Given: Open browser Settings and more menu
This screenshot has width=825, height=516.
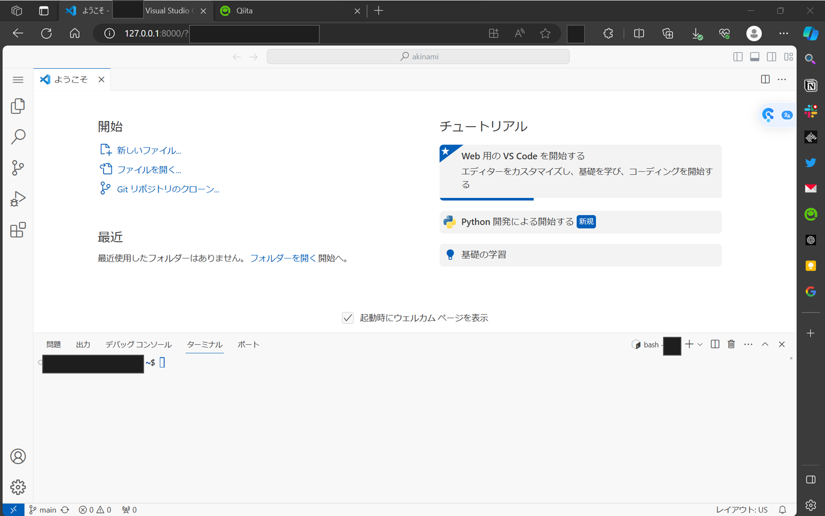Looking at the screenshot, I should (784, 33).
